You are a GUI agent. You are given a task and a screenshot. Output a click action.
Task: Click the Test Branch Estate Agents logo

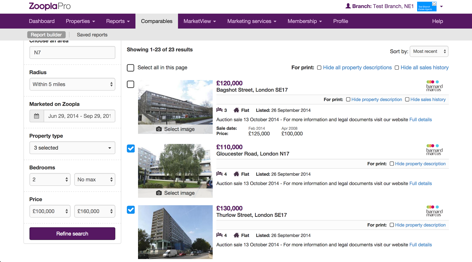[427, 6]
